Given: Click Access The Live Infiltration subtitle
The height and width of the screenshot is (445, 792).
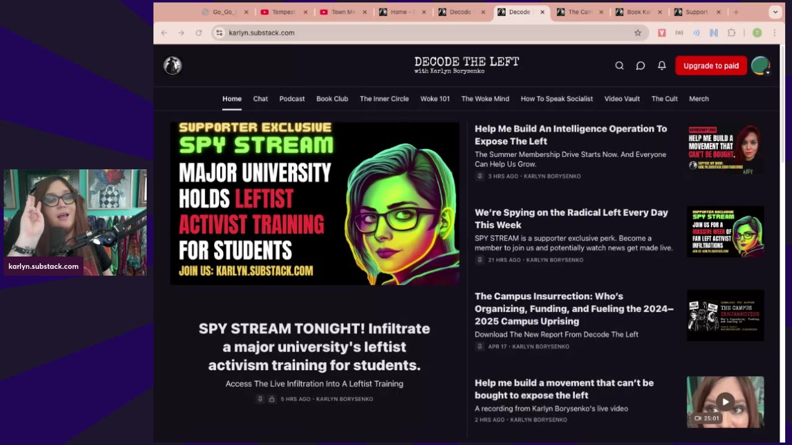Looking at the screenshot, I should (x=314, y=384).
